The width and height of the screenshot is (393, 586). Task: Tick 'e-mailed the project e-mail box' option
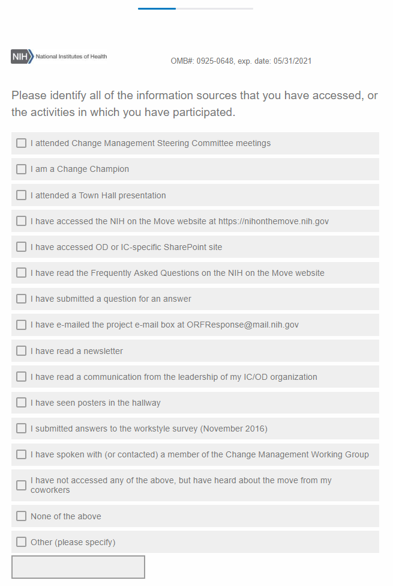pos(22,325)
